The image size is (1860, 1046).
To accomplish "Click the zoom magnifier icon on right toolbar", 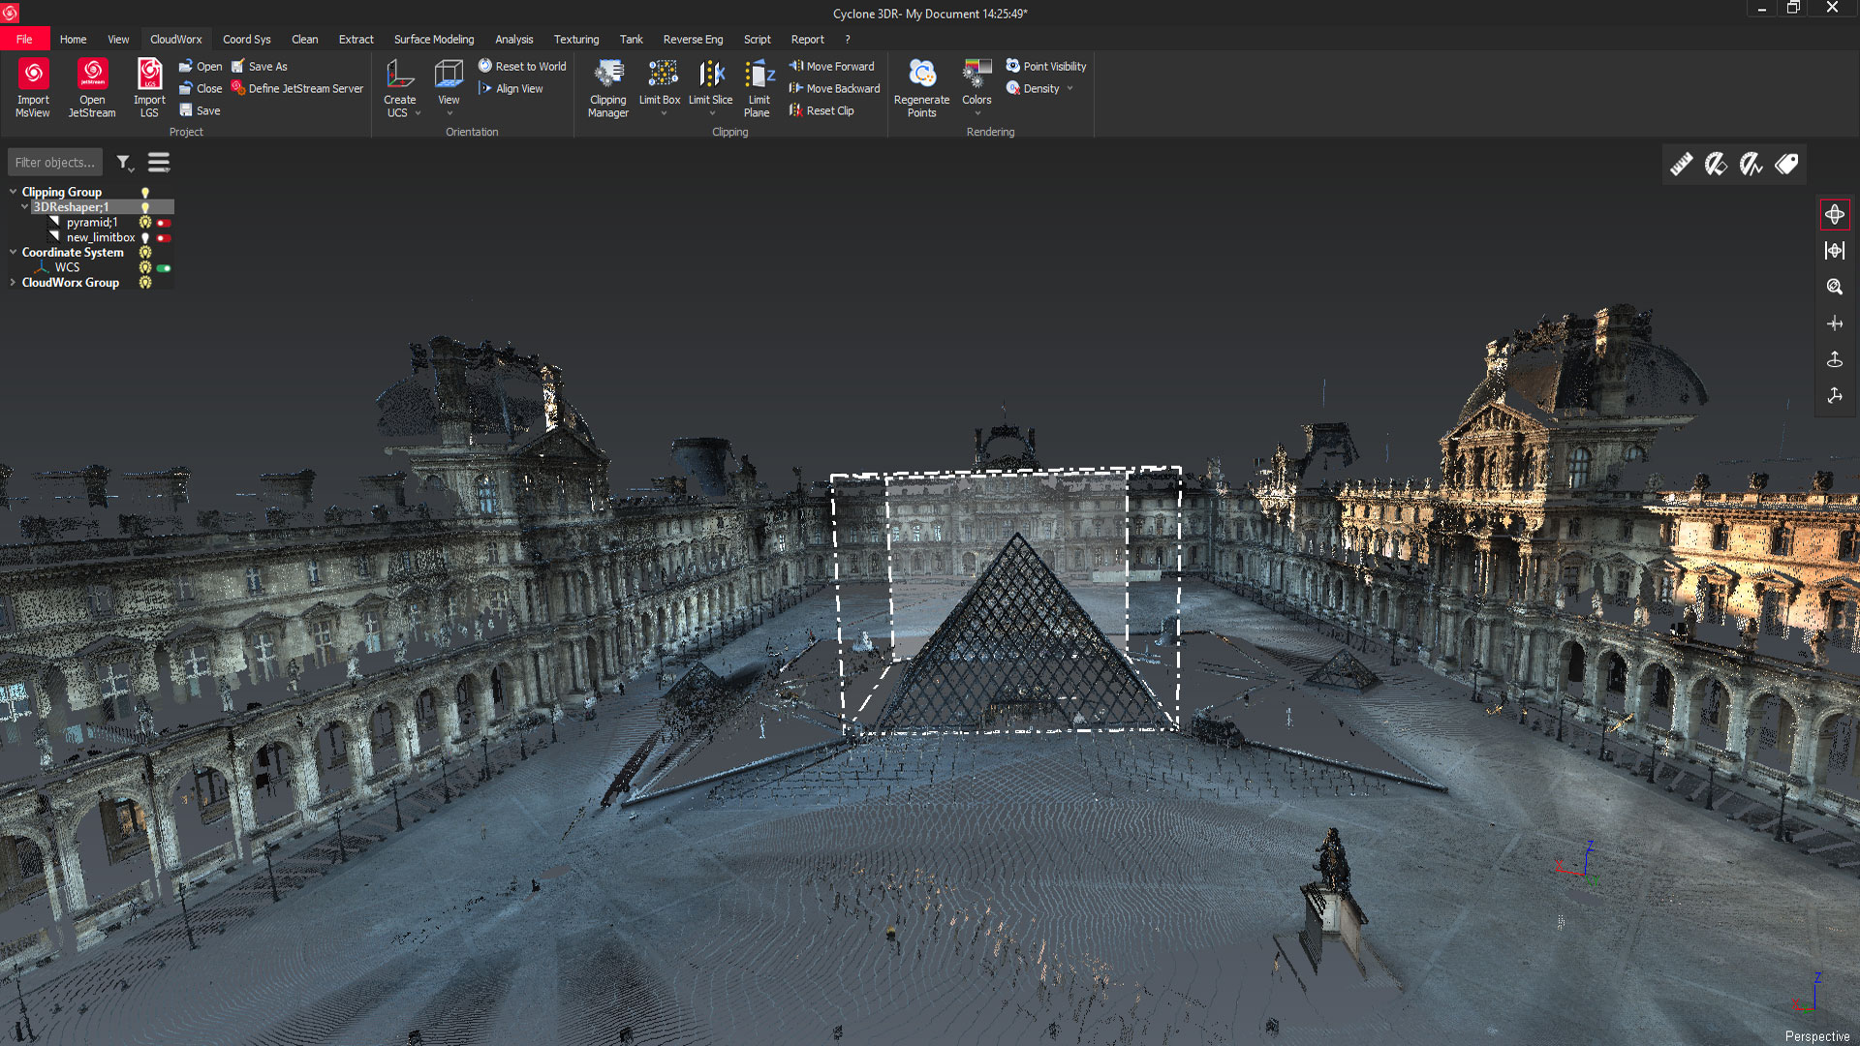I will pyautogui.click(x=1834, y=287).
